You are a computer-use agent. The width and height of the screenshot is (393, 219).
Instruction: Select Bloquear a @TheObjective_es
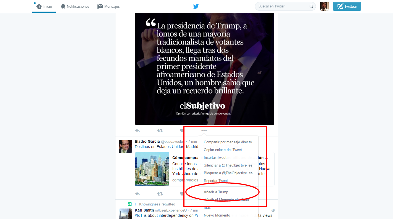(228, 173)
